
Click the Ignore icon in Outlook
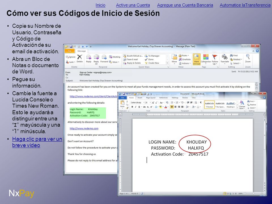click(67, 57)
